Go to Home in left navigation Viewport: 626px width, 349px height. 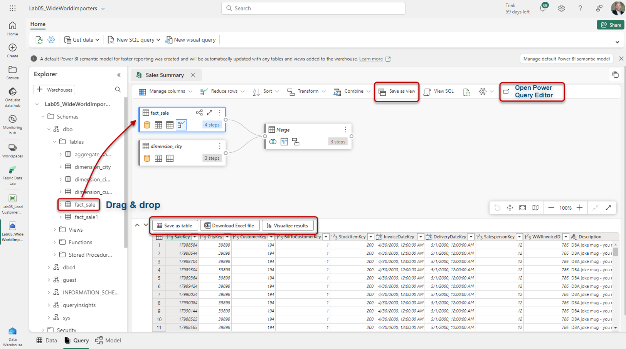(x=12, y=28)
